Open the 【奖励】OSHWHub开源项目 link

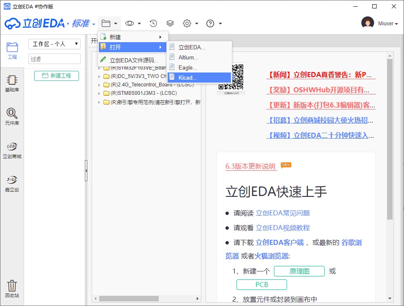pos(320,90)
